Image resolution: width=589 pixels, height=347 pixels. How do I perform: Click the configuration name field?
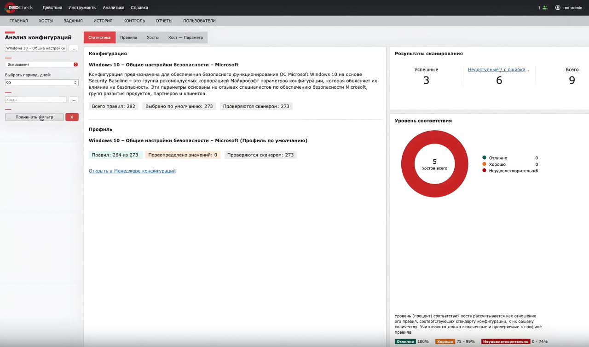point(36,48)
